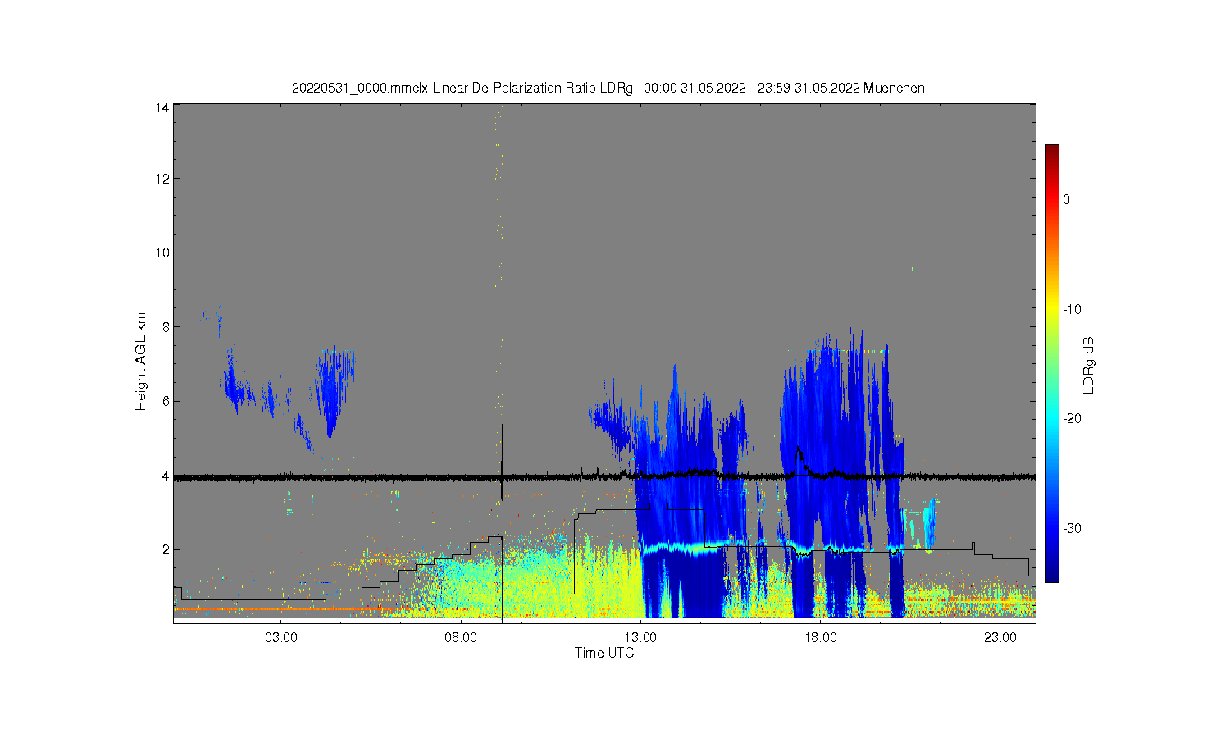Click the 12 km height tick label
The width and height of the screenshot is (1230, 738).
point(162,179)
